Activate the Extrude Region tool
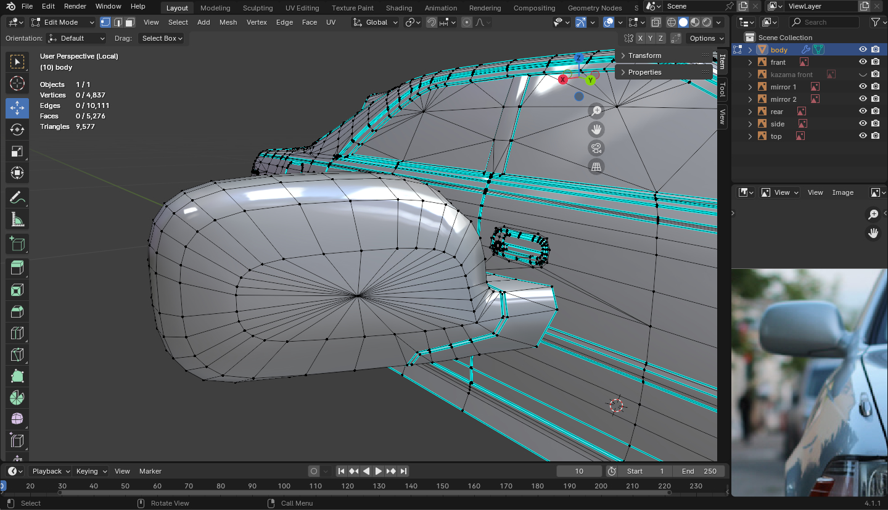Viewport: 888px width, 510px height. 17,268
